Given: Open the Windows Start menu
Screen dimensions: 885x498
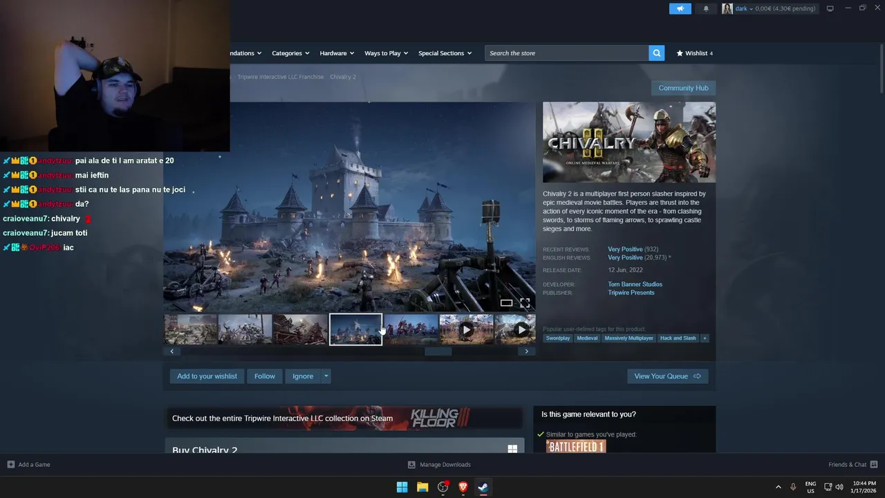Looking at the screenshot, I should (x=402, y=487).
